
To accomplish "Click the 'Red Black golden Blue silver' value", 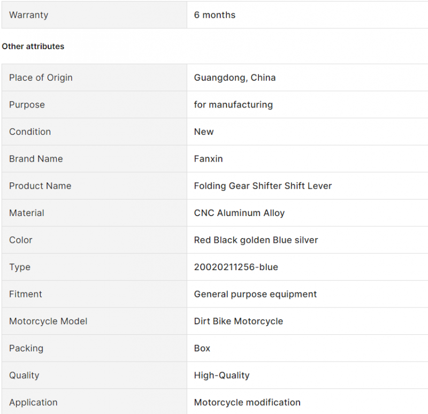I will [256, 240].
